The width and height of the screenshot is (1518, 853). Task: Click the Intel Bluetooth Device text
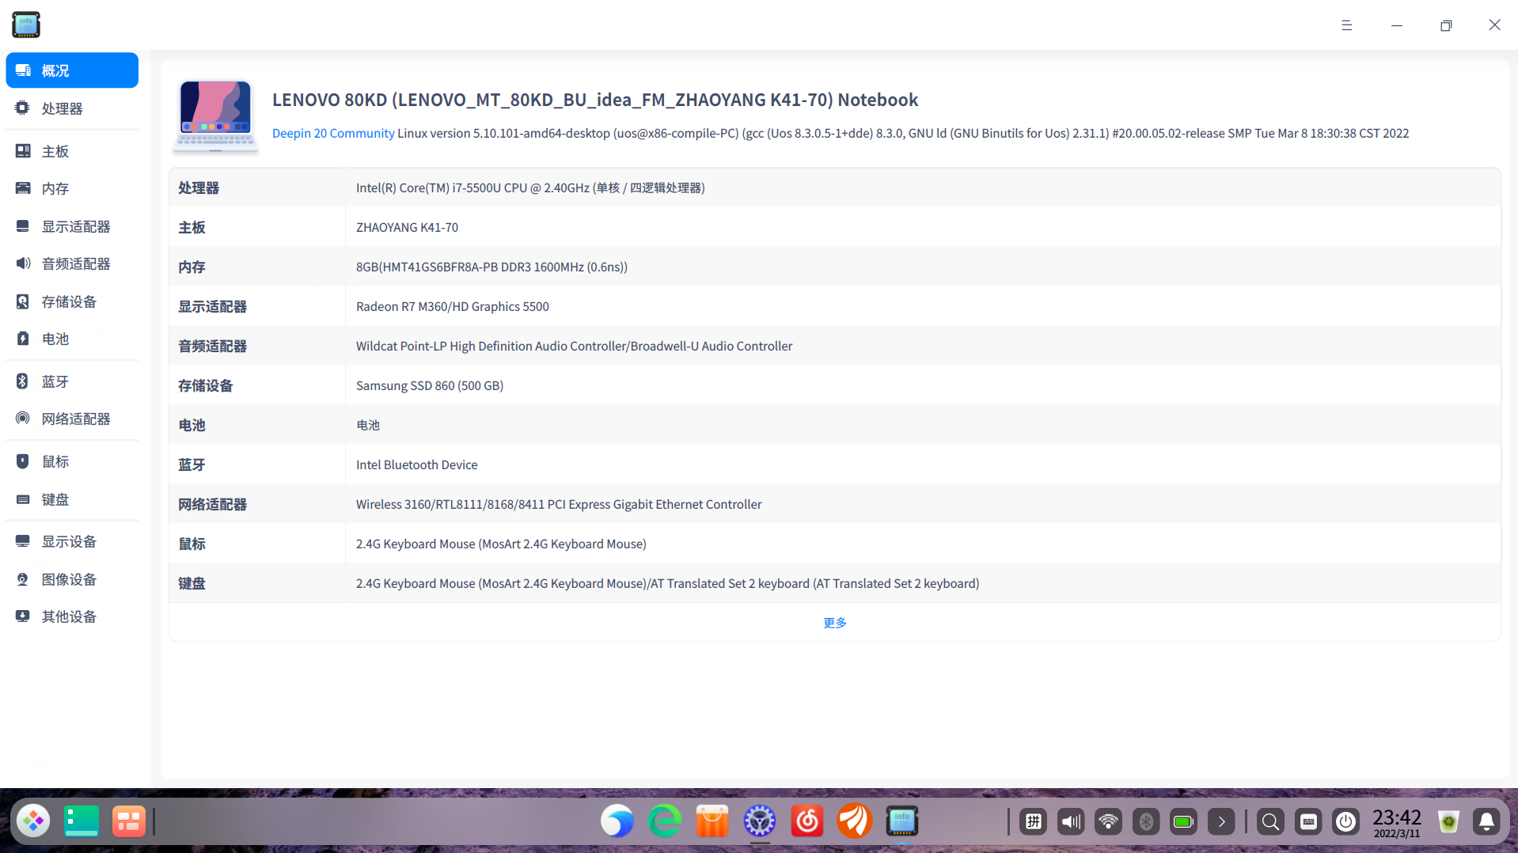(x=417, y=464)
